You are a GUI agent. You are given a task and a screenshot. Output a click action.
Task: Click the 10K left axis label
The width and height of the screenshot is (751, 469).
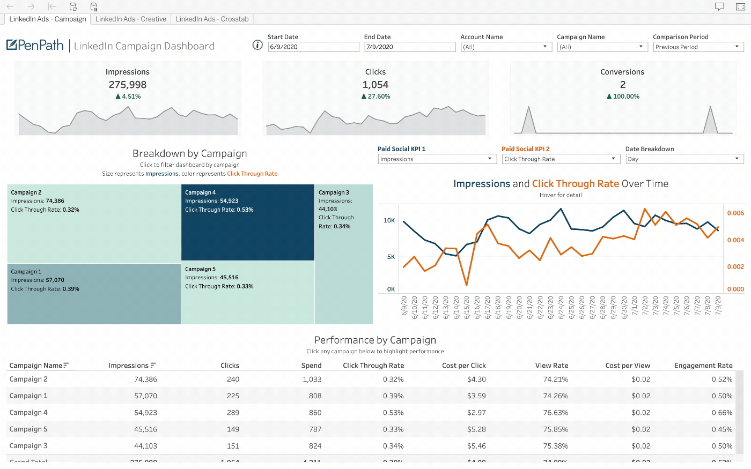pos(389,220)
